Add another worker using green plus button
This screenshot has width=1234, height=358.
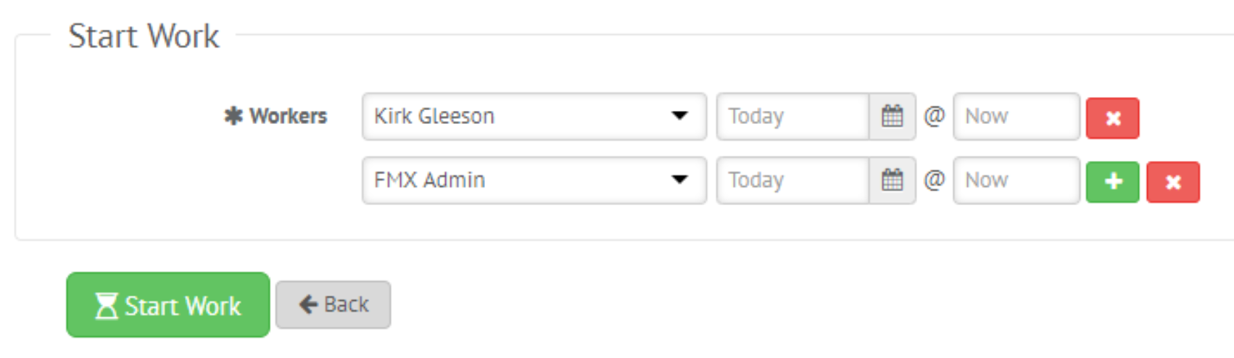pos(1113,181)
